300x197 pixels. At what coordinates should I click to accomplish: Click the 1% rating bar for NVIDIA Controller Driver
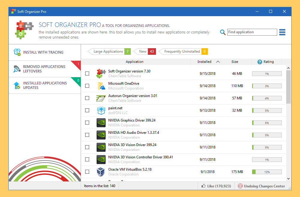(x=267, y=160)
